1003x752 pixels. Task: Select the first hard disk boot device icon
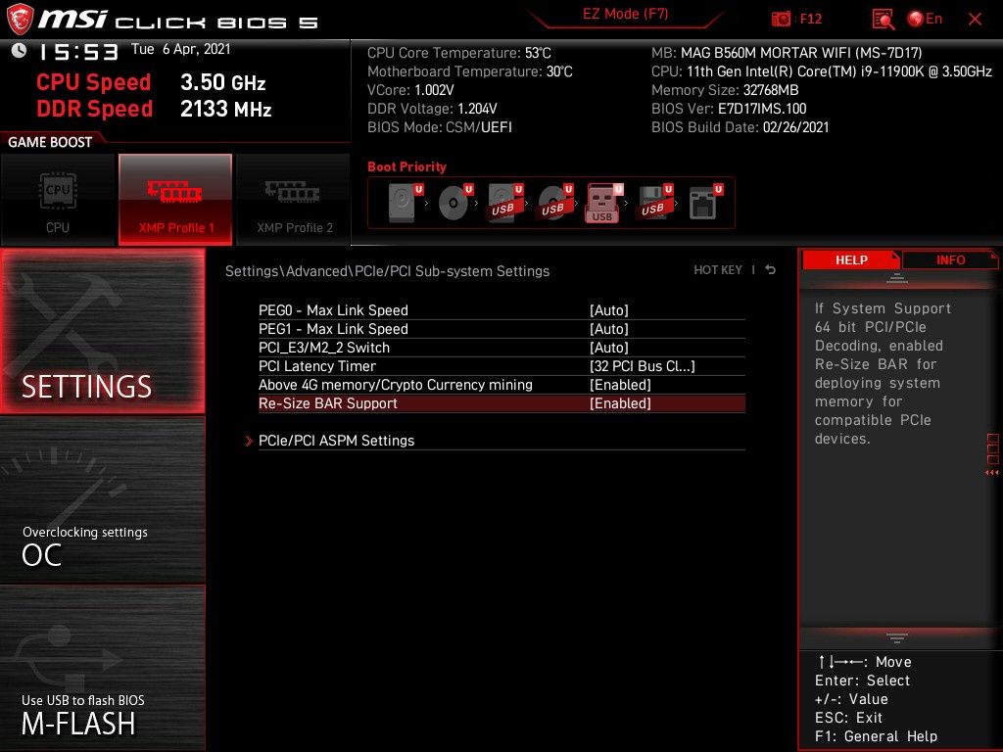click(x=405, y=203)
